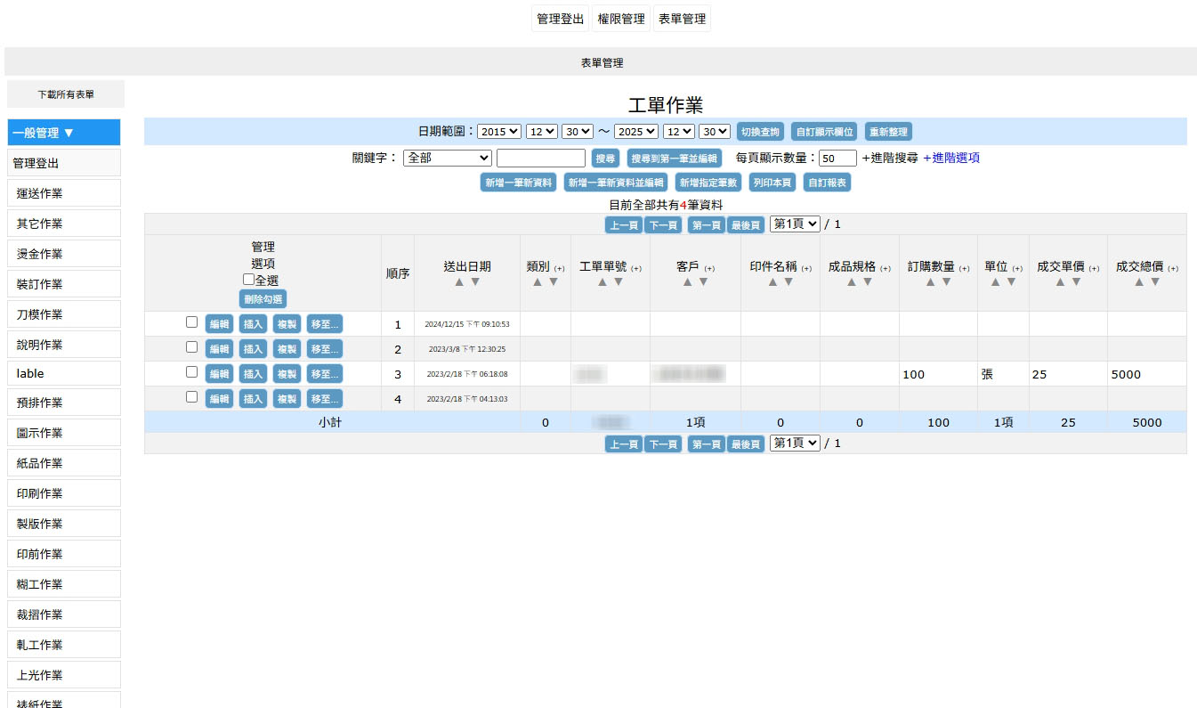
Task: Sort 工單單號 column descending with down arrow
Action: pos(619,281)
